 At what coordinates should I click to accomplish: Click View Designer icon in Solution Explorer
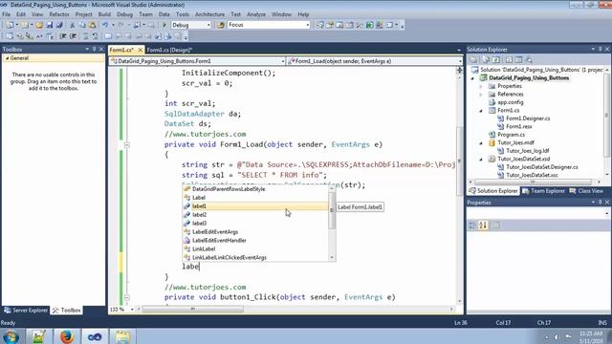pyautogui.click(x=518, y=59)
